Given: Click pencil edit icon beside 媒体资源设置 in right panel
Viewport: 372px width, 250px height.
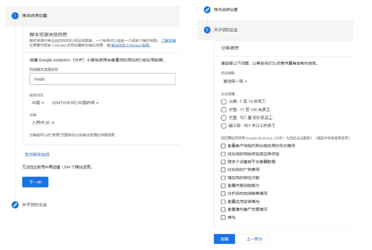Looking at the screenshot, I should 207,10.
